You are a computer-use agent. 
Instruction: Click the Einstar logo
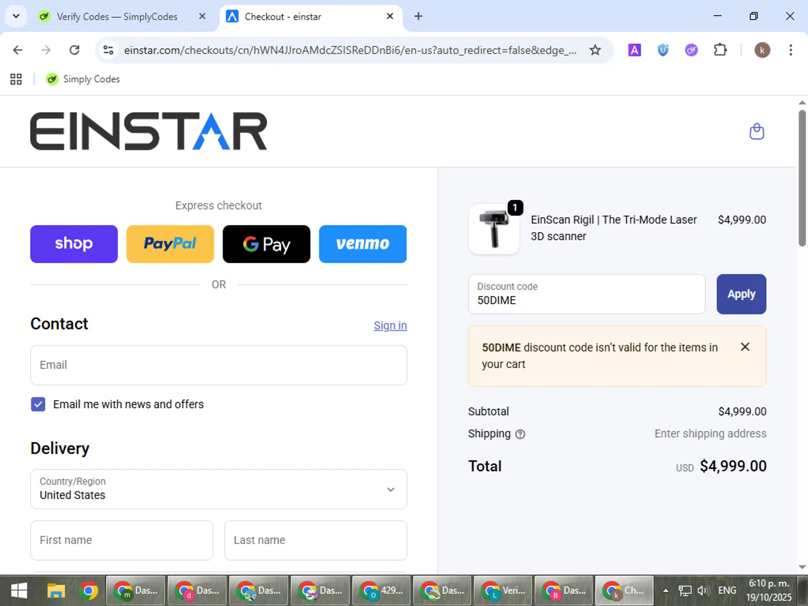coord(149,131)
